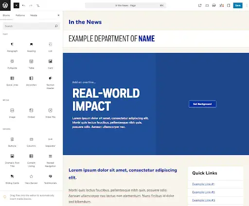The width and height of the screenshot is (249, 206).
Task: Close the block inserter toggle button
Action: (x=17, y=5)
